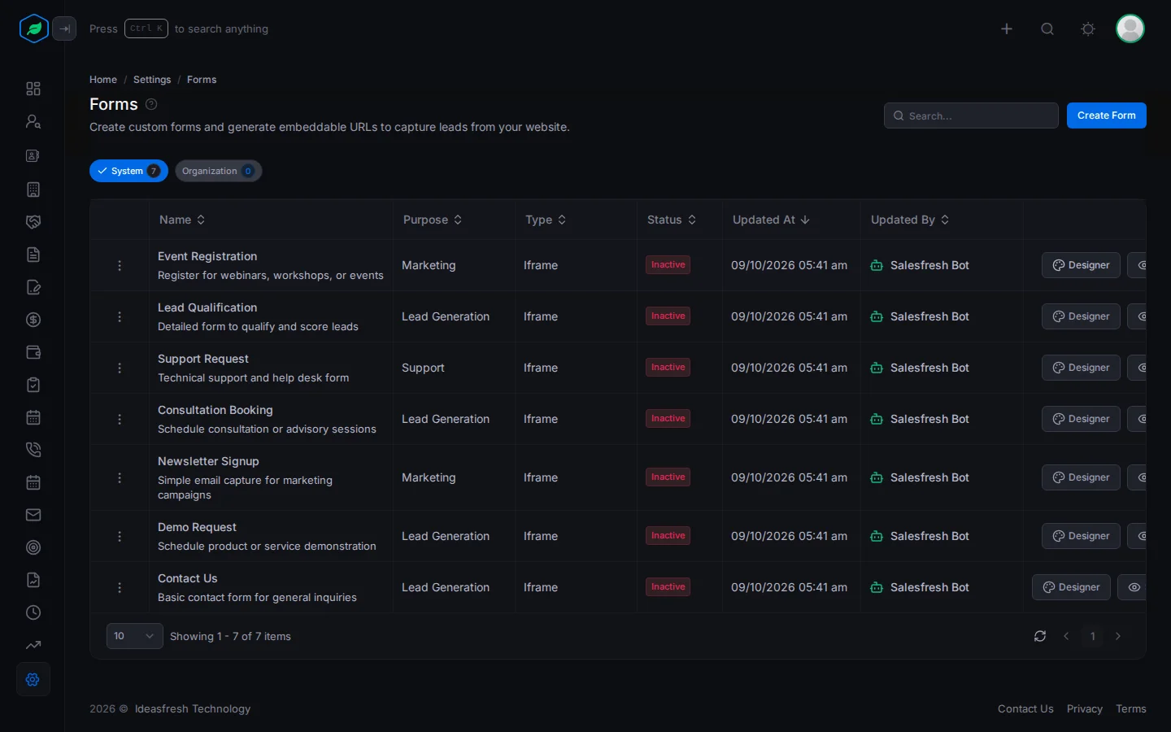Image resolution: width=1171 pixels, height=732 pixels.
Task: Open the Designer for Contact Us
Action: coord(1071,587)
